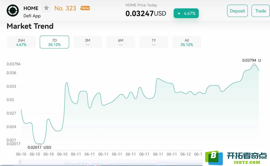
Task: Click the rank text No. 323
Action: (65, 8)
